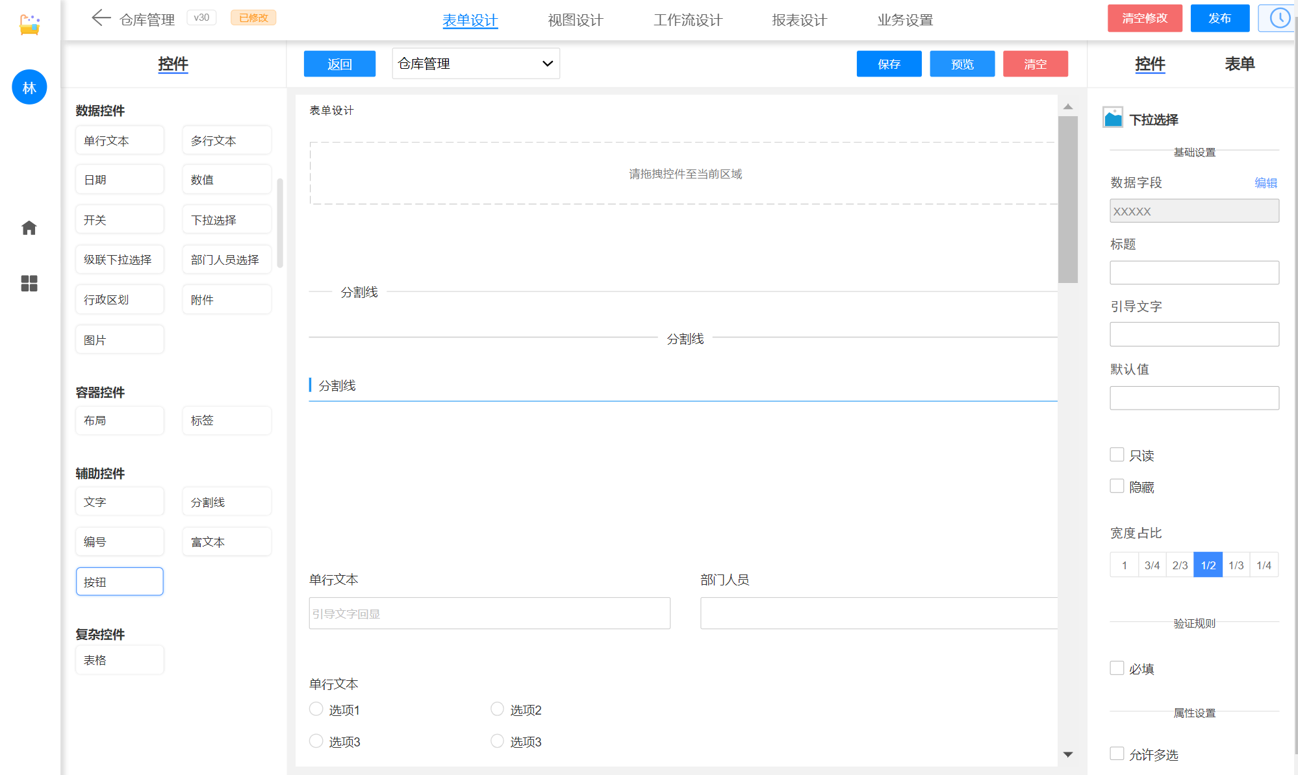Select the 布局 container control
The height and width of the screenshot is (775, 1298).
coord(120,420)
